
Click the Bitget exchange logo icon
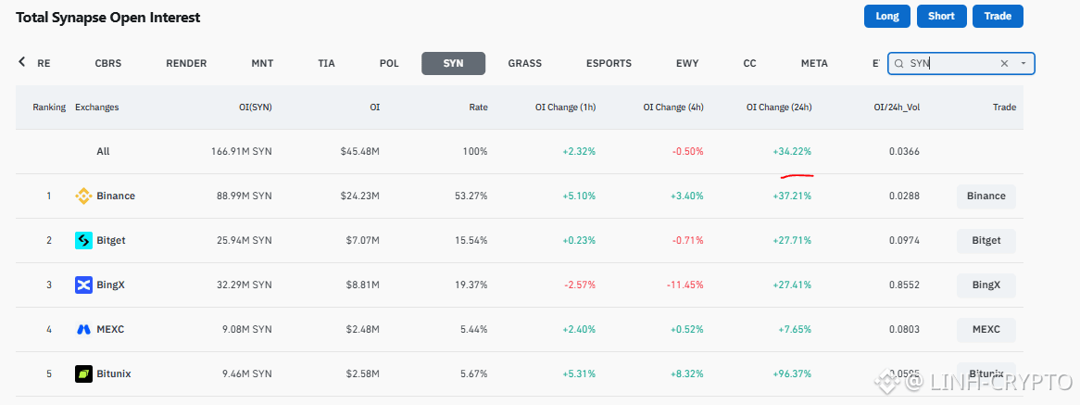coord(83,240)
